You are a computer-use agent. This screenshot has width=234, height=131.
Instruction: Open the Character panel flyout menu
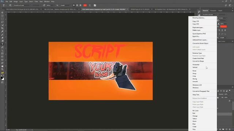tap(233, 11)
